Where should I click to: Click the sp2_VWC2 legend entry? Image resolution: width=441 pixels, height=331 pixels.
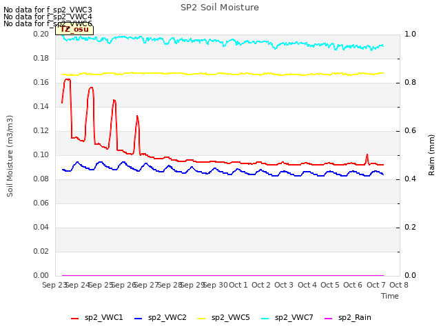pos(161,318)
